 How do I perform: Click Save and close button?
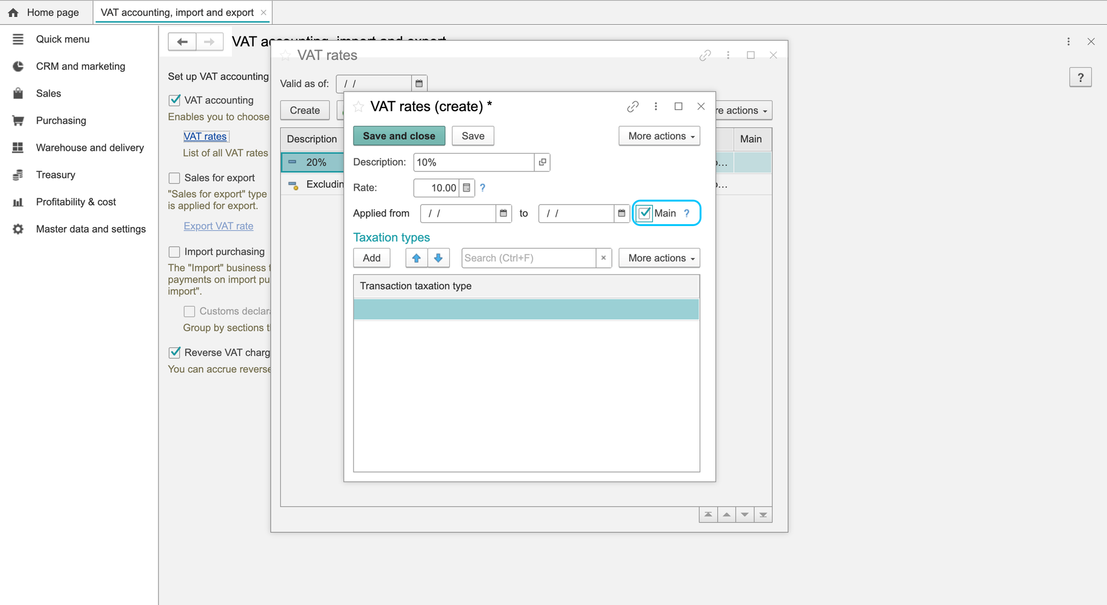(x=399, y=136)
